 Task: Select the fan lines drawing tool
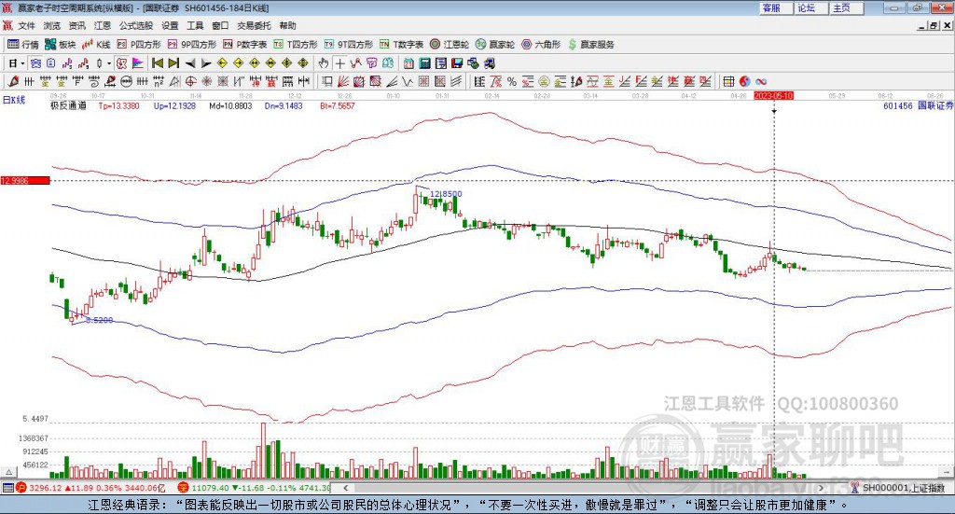pos(343,81)
